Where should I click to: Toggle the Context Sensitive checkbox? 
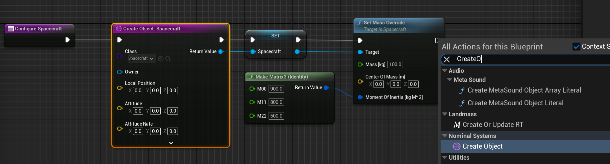(x=576, y=47)
